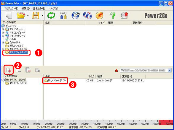
Task: Select 新しいフォルダ (3) in disc file list
Action: coord(57,81)
